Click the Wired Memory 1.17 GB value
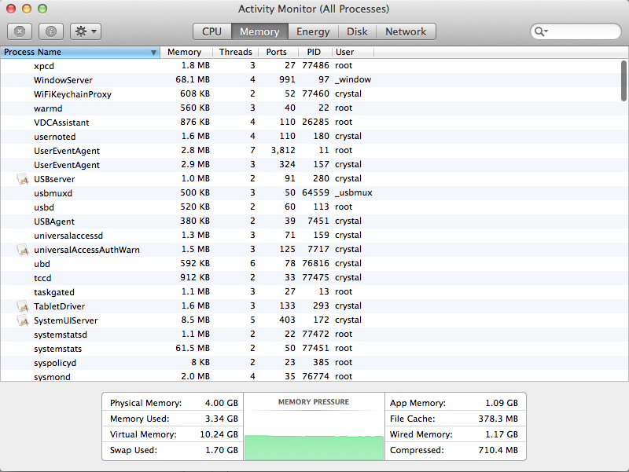Screen dimensions: 629x472 502,434
